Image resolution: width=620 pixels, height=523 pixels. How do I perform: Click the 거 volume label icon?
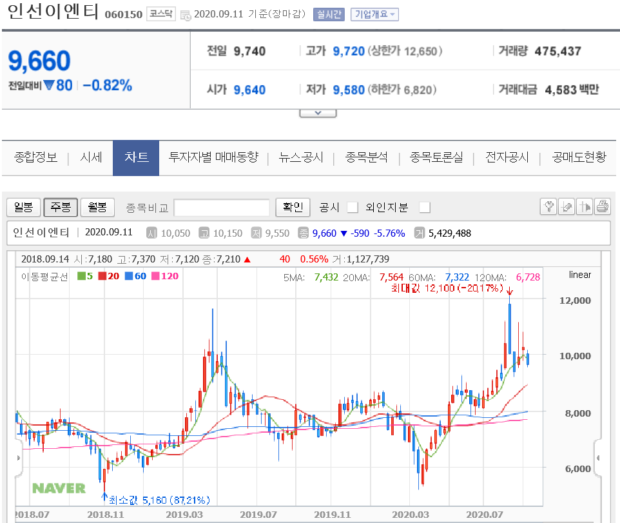(419, 233)
